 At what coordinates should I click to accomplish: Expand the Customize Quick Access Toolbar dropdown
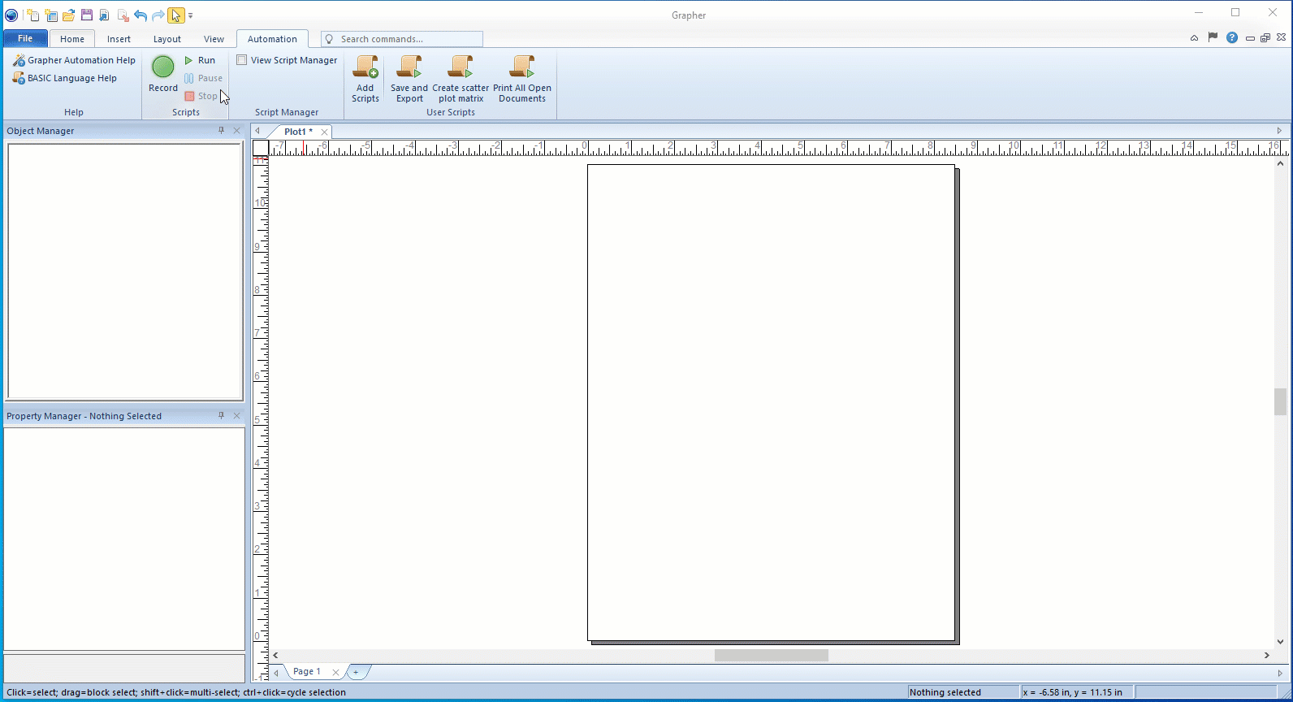[x=191, y=15]
